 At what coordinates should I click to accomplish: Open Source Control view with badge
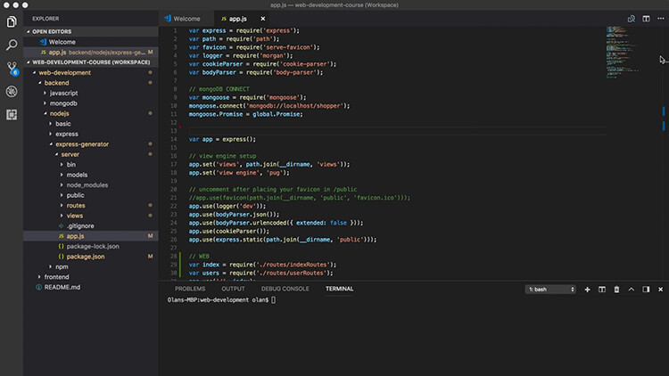[12, 68]
